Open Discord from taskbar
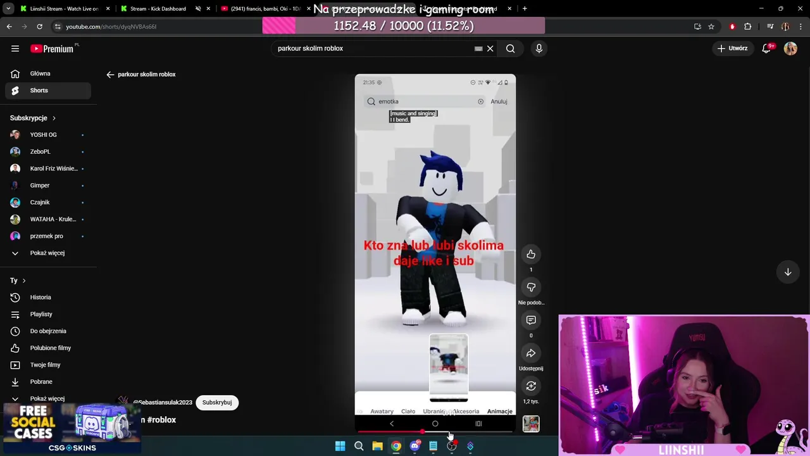This screenshot has width=810, height=456. coord(414,446)
